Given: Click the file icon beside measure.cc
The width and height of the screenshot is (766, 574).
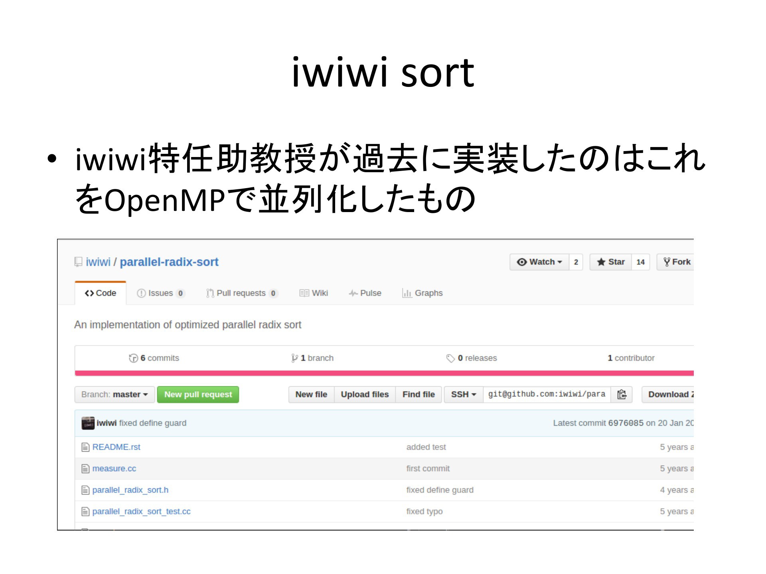Looking at the screenshot, I should (x=85, y=469).
